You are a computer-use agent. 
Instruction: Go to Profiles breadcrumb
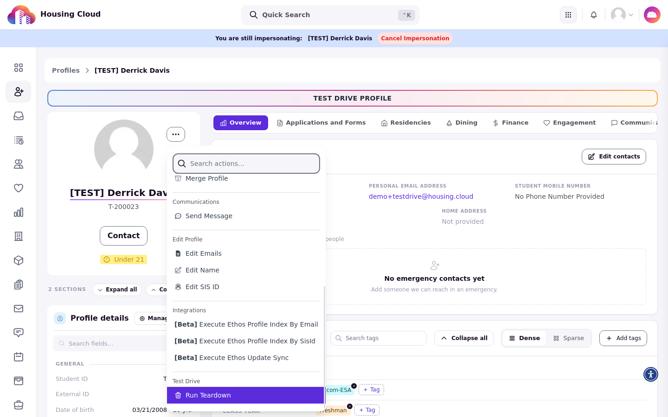click(x=66, y=70)
